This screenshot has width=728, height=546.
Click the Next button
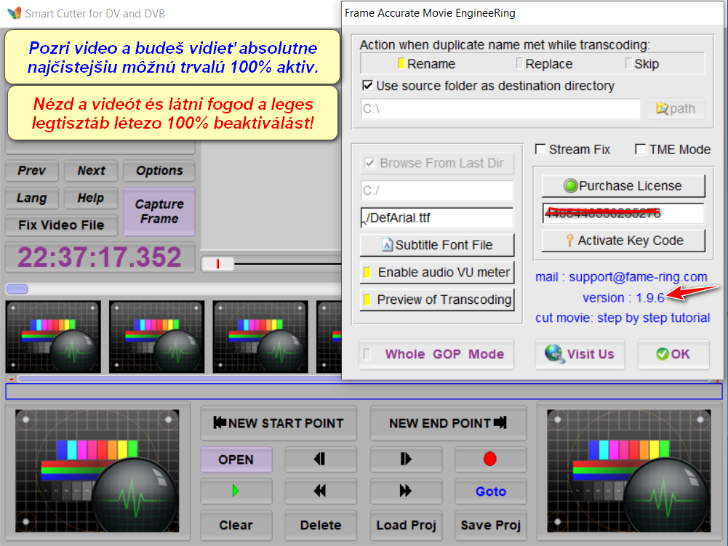(91, 170)
